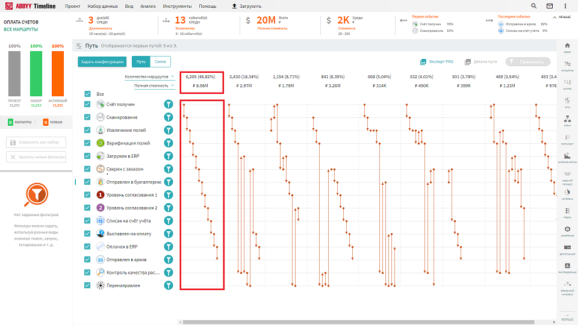Filter by Извлечение полей funnel icon
The image size is (578, 325).
coord(169,130)
